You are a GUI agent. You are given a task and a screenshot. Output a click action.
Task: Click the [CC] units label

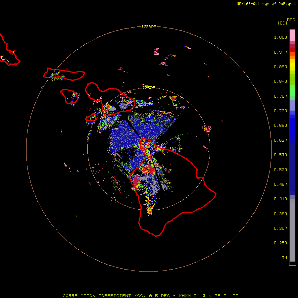point(283,23)
